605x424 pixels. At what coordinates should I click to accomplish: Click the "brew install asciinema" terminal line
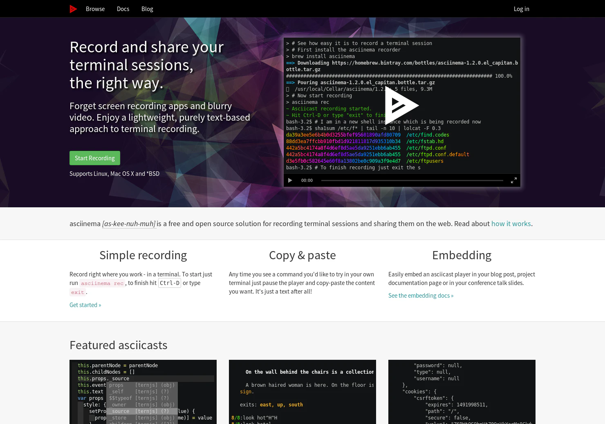320,56
